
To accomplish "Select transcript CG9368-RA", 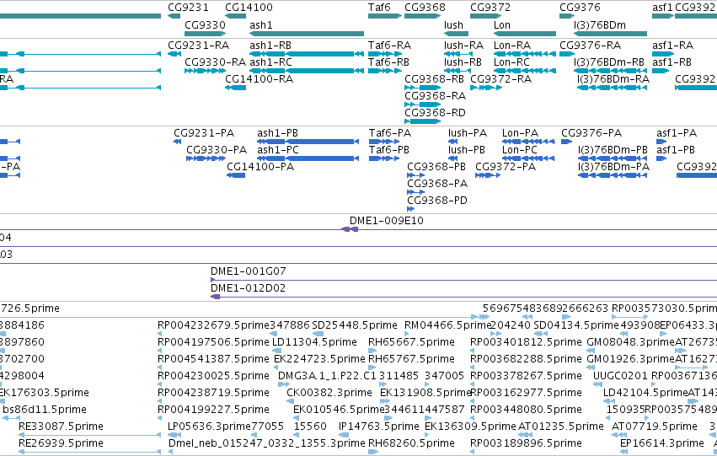I will pos(422,105).
